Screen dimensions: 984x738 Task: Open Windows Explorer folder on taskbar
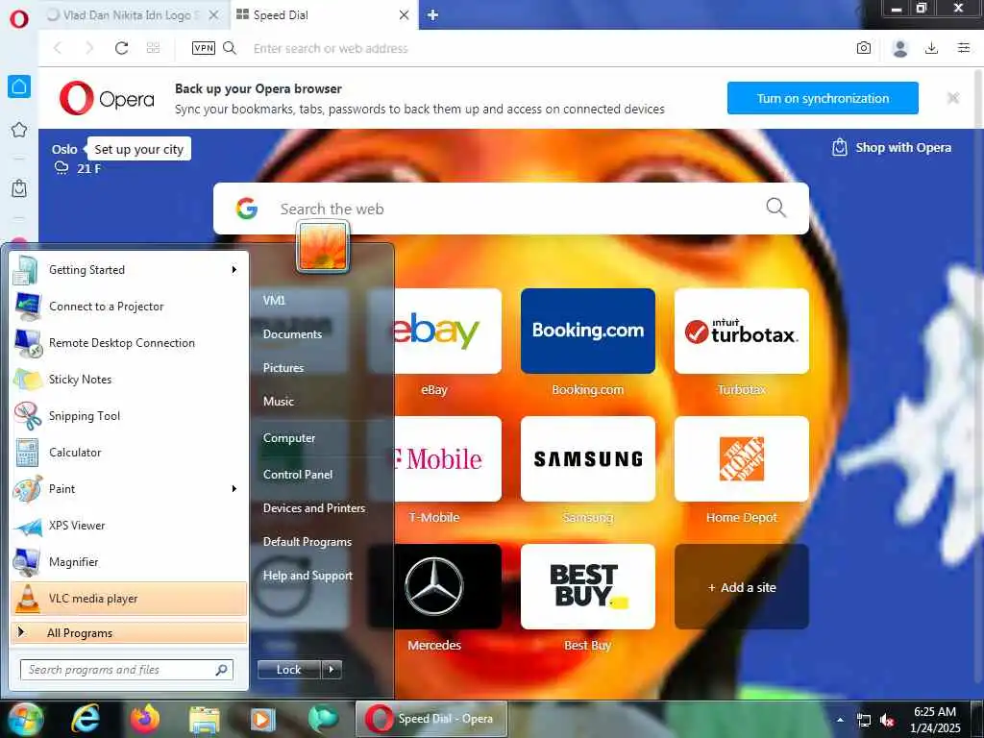(205, 720)
